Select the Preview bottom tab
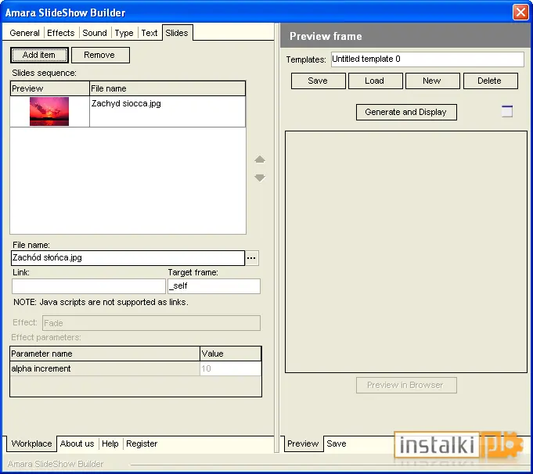The image size is (533, 474). click(303, 443)
